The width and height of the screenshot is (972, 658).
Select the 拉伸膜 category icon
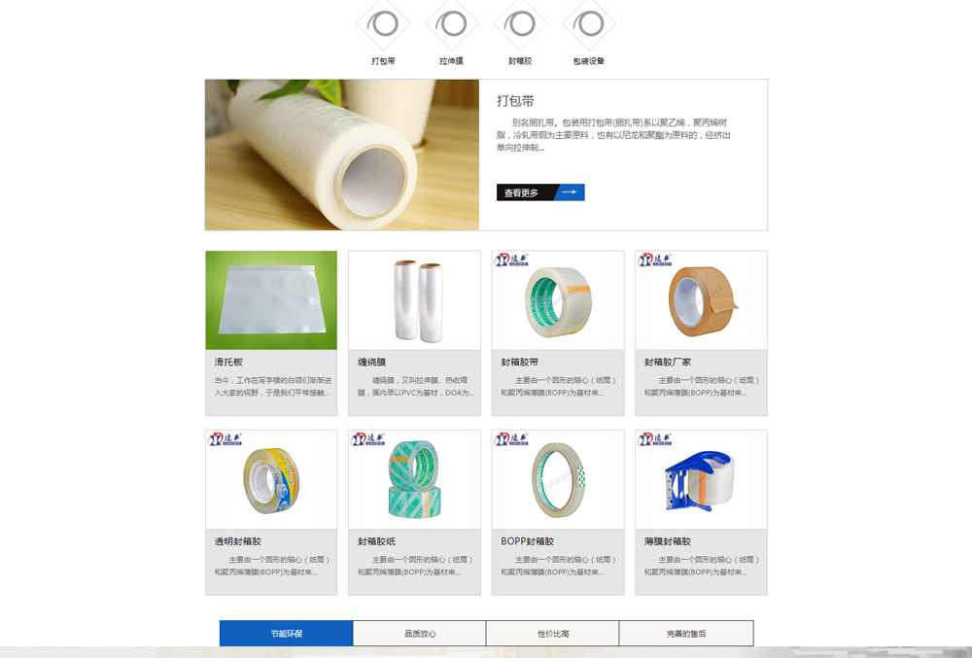(452, 24)
